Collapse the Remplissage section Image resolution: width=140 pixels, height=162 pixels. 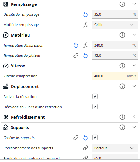click(x=134, y=4)
